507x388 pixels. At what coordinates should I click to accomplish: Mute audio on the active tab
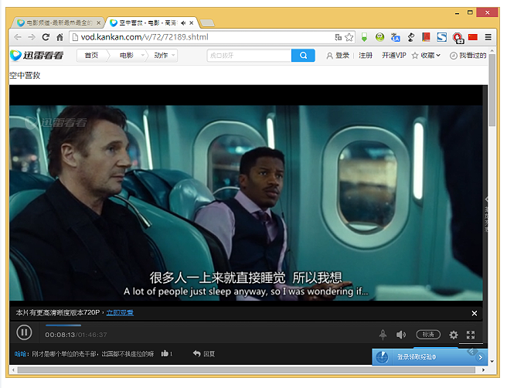pos(183,23)
